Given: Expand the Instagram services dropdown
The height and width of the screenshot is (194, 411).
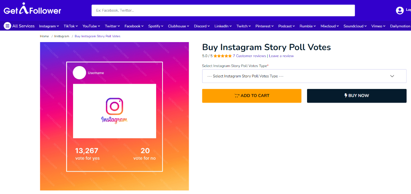Looking at the screenshot, I should click(49, 26).
